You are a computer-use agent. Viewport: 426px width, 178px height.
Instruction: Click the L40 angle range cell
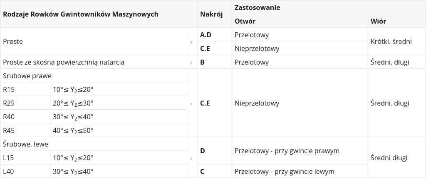coord(73,171)
